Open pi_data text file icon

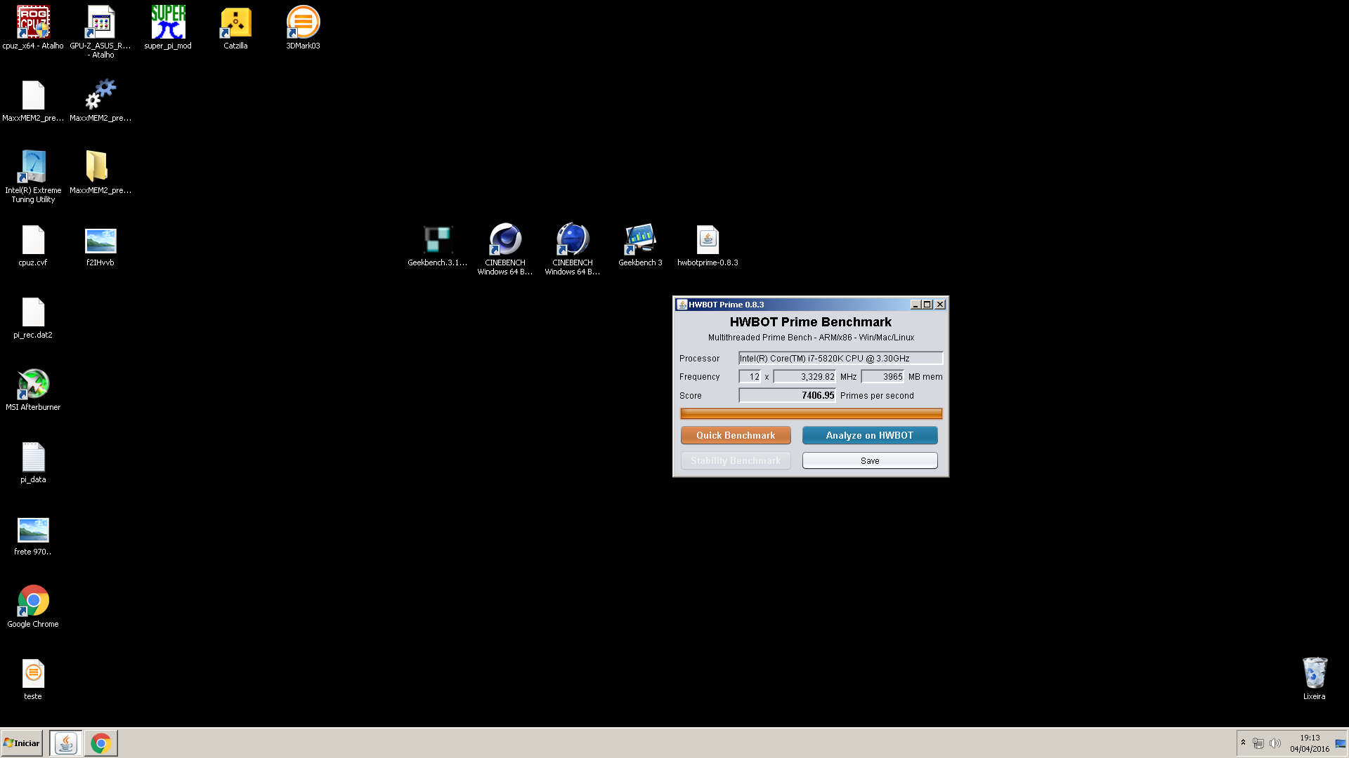(x=33, y=457)
